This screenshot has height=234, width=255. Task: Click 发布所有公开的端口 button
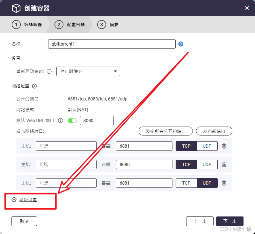tap(166, 131)
